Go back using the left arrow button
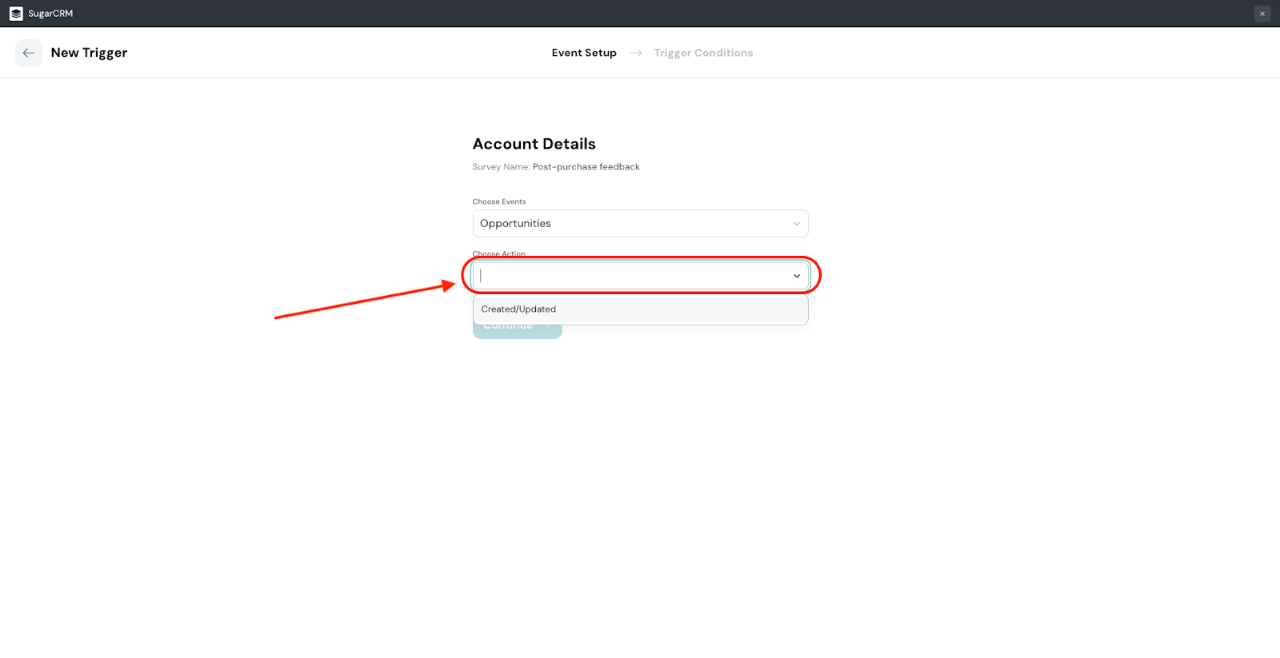Screen dimensions: 1280x658 29,53
